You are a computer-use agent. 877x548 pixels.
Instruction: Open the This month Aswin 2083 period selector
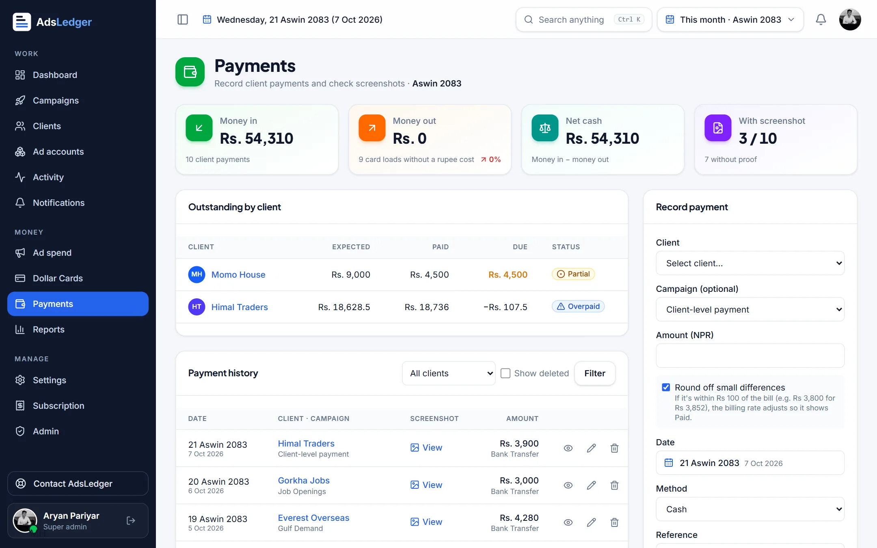pos(730,19)
